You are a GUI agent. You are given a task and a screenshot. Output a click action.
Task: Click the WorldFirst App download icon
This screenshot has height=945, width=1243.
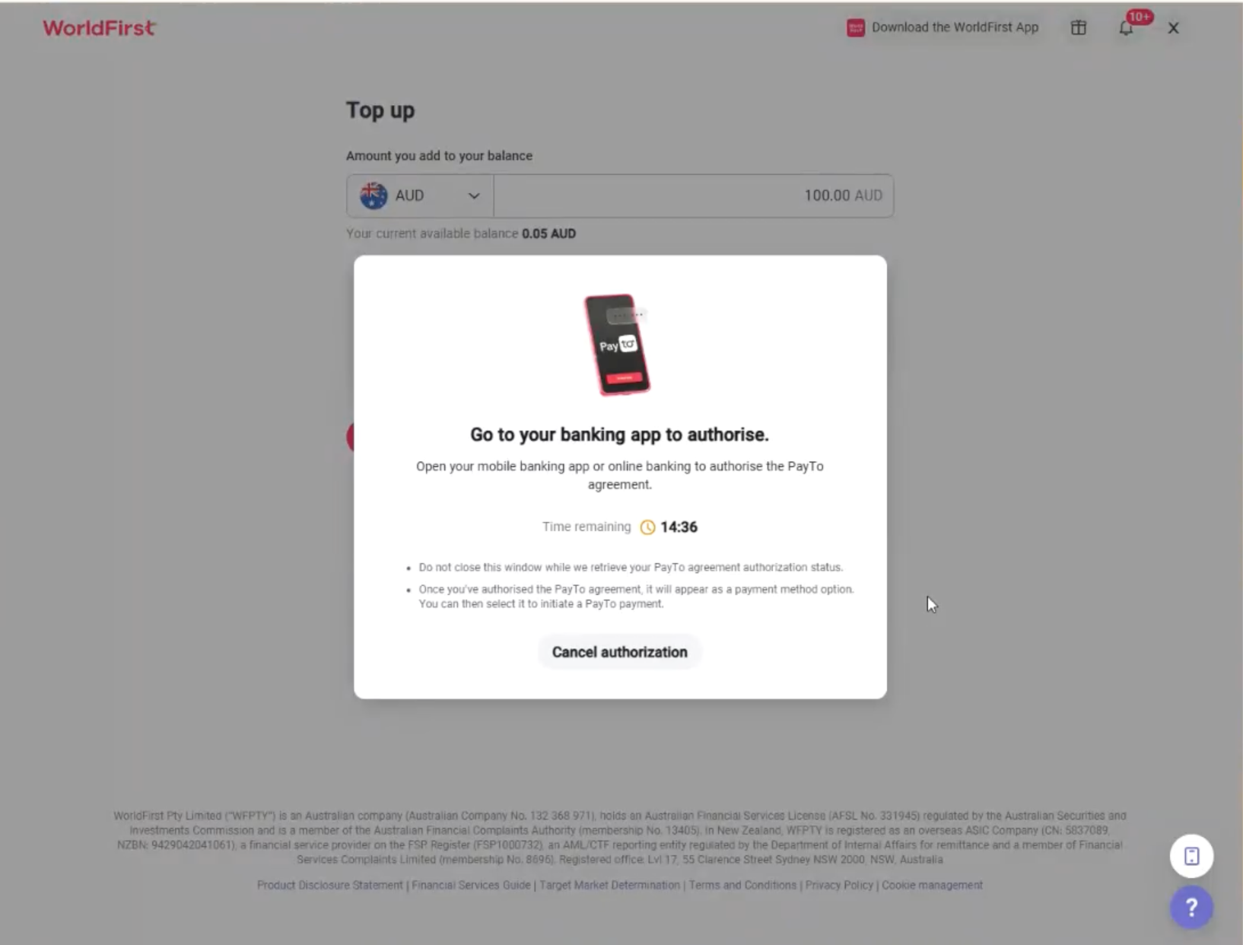[x=856, y=28]
